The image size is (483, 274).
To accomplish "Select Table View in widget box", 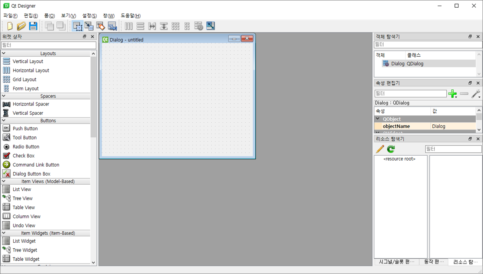I will [24, 208].
